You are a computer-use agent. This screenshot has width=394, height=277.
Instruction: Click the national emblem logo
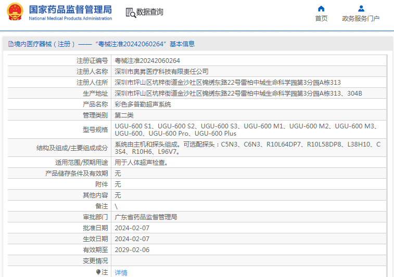(x=15, y=12)
